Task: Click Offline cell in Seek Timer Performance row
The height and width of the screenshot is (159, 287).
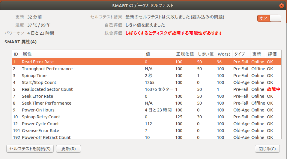Action: point(258,103)
